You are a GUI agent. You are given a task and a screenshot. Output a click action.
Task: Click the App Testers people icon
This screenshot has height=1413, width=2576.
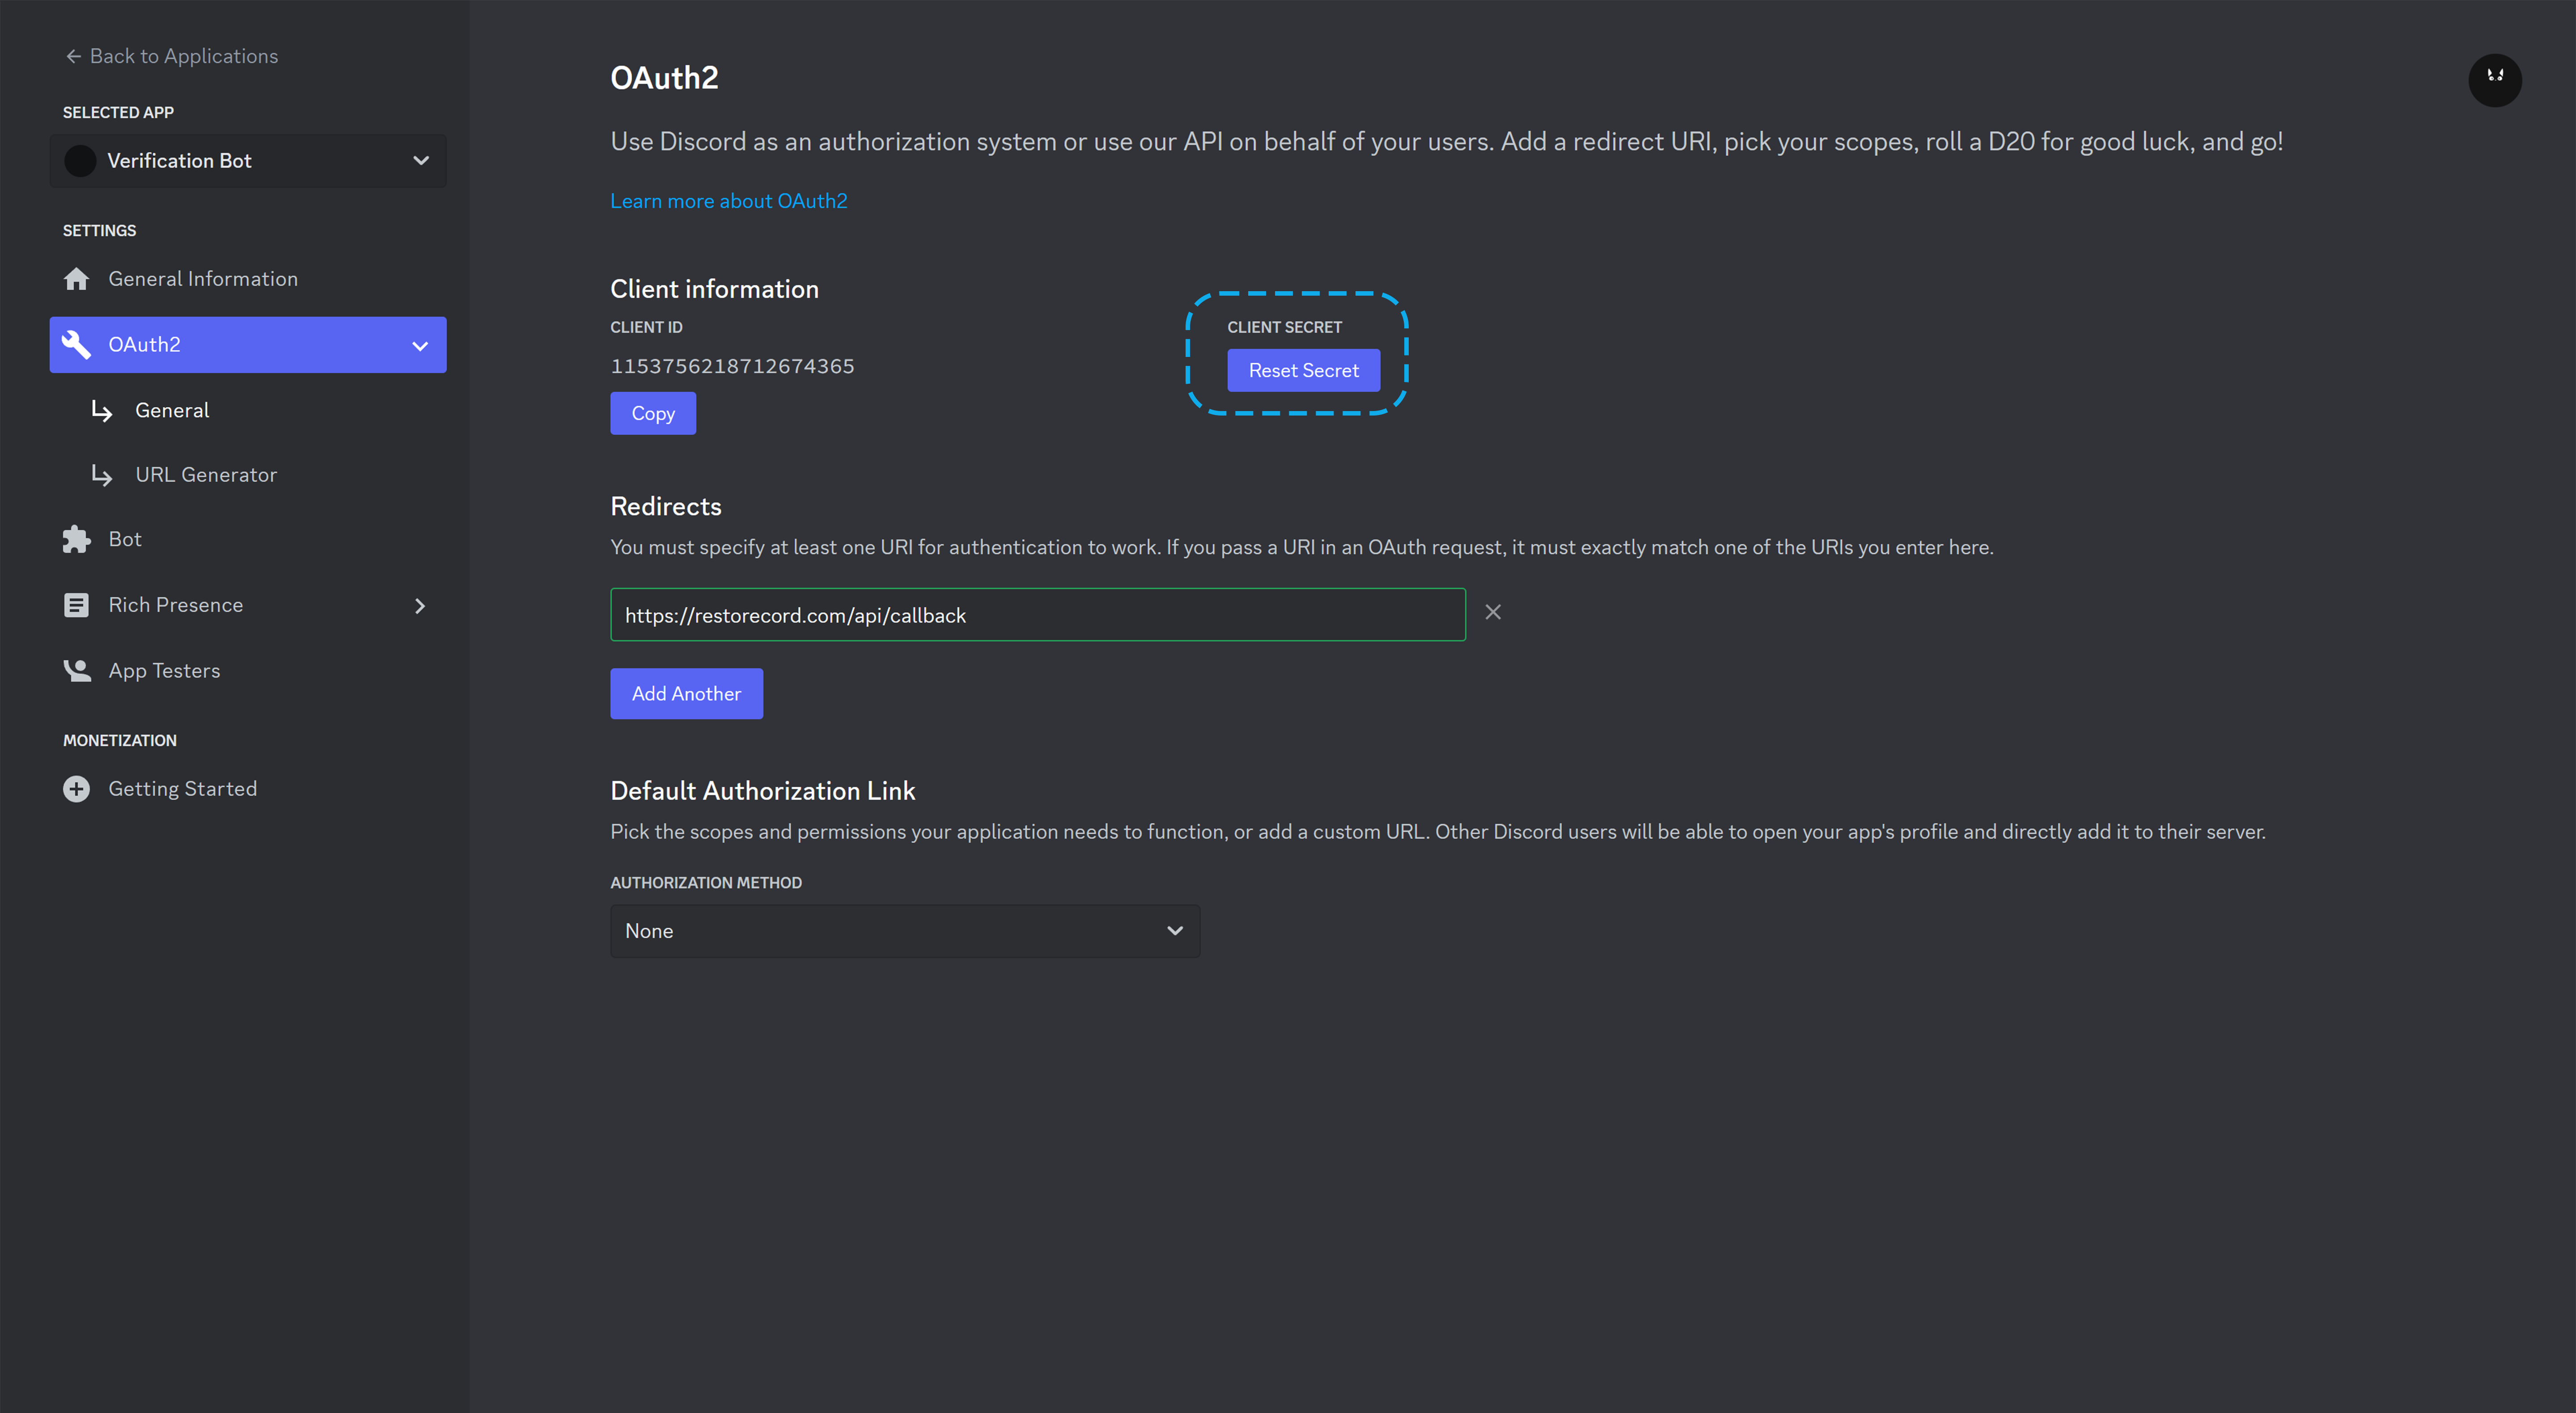pos(76,670)
